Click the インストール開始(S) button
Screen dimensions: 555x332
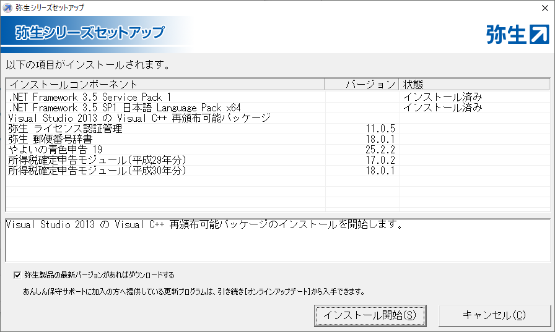pyautogui.click(x=370, y=315)
